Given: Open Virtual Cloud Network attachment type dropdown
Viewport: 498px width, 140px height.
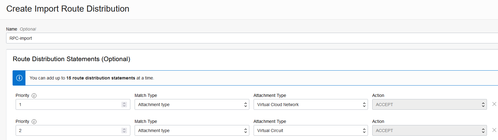Looking at the screenshot, I should (310, 105).
